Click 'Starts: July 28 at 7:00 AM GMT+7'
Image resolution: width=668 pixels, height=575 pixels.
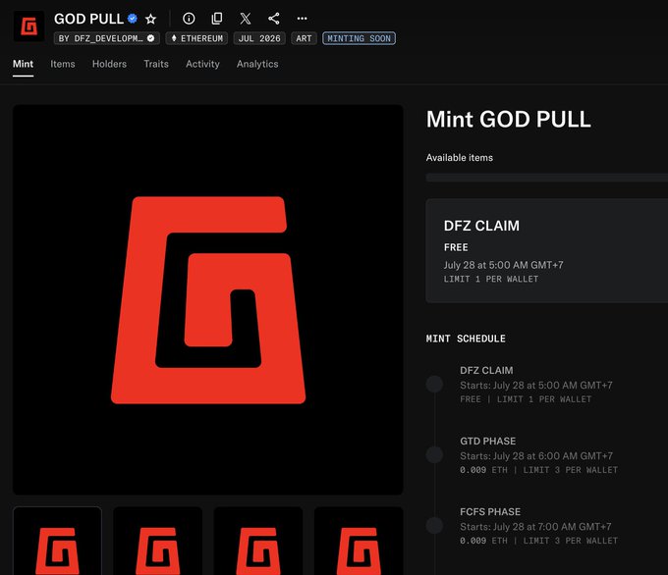535,527
